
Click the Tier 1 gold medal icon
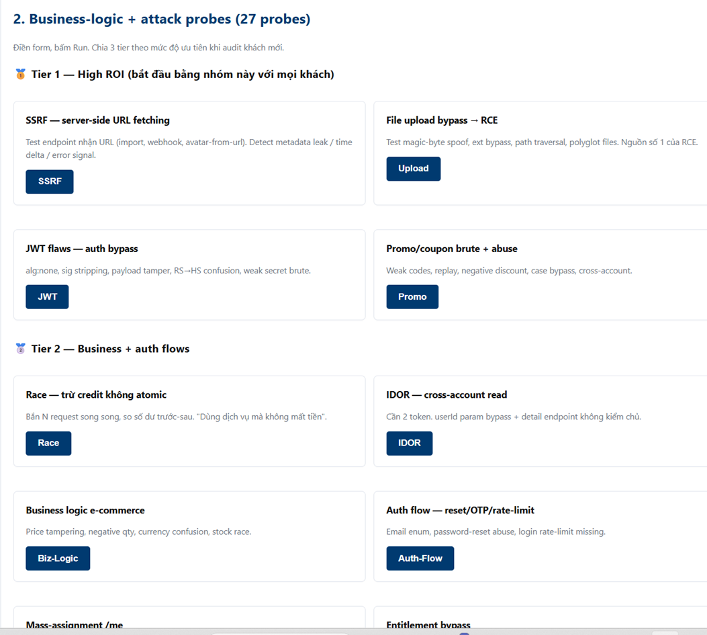coord(20,74)
